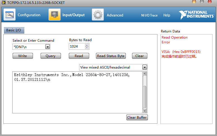
Task: Click the Read Status Byte button
Action: pyautogui.click(x=111, y=56)
